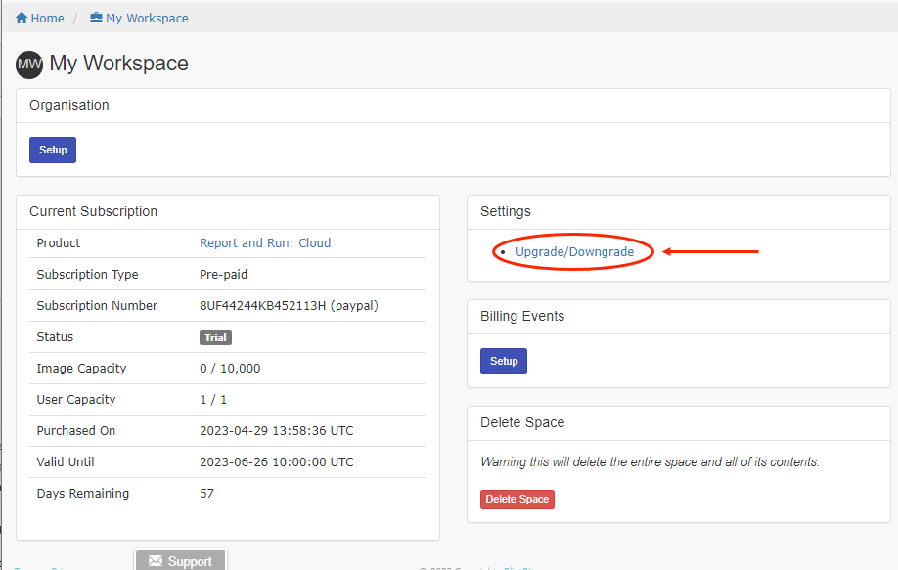Open the Upgrade/Downgrade settings link
This screenshot has width=898, height=570.
[x=574, y=252]
